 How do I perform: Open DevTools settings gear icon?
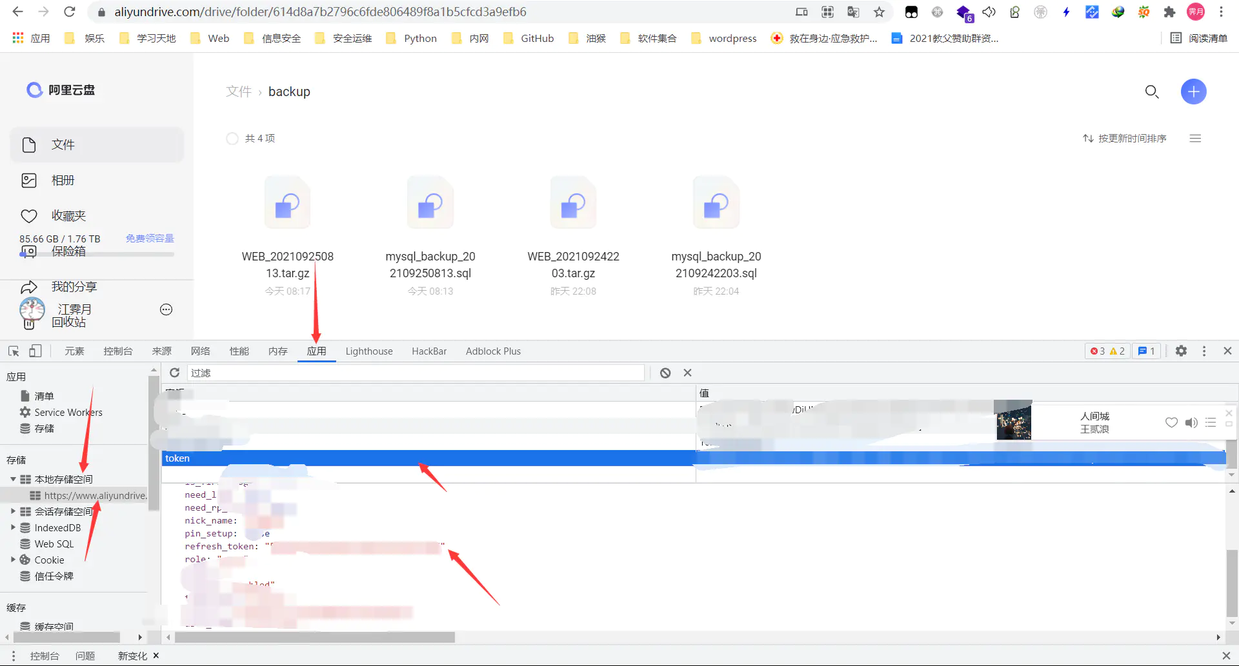pos(1182,351)
